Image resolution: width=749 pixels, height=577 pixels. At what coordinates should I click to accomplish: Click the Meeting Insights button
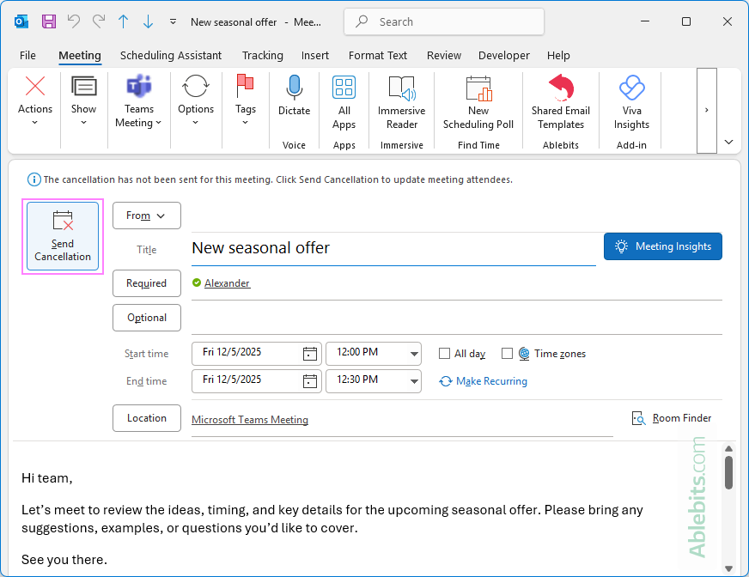click(x=662, y=246)
